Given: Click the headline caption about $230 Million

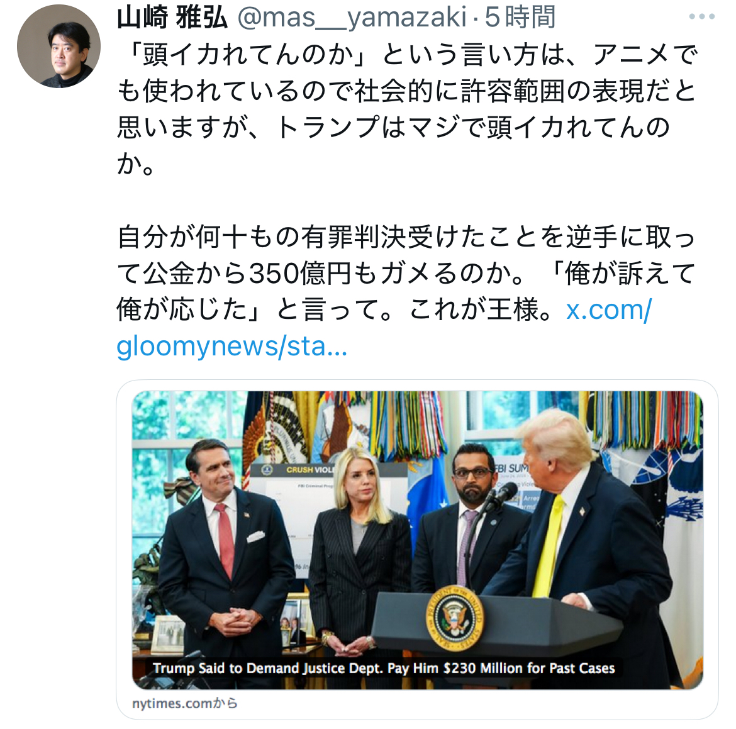Looking at the screenshot, I should [x=384, y=668].
